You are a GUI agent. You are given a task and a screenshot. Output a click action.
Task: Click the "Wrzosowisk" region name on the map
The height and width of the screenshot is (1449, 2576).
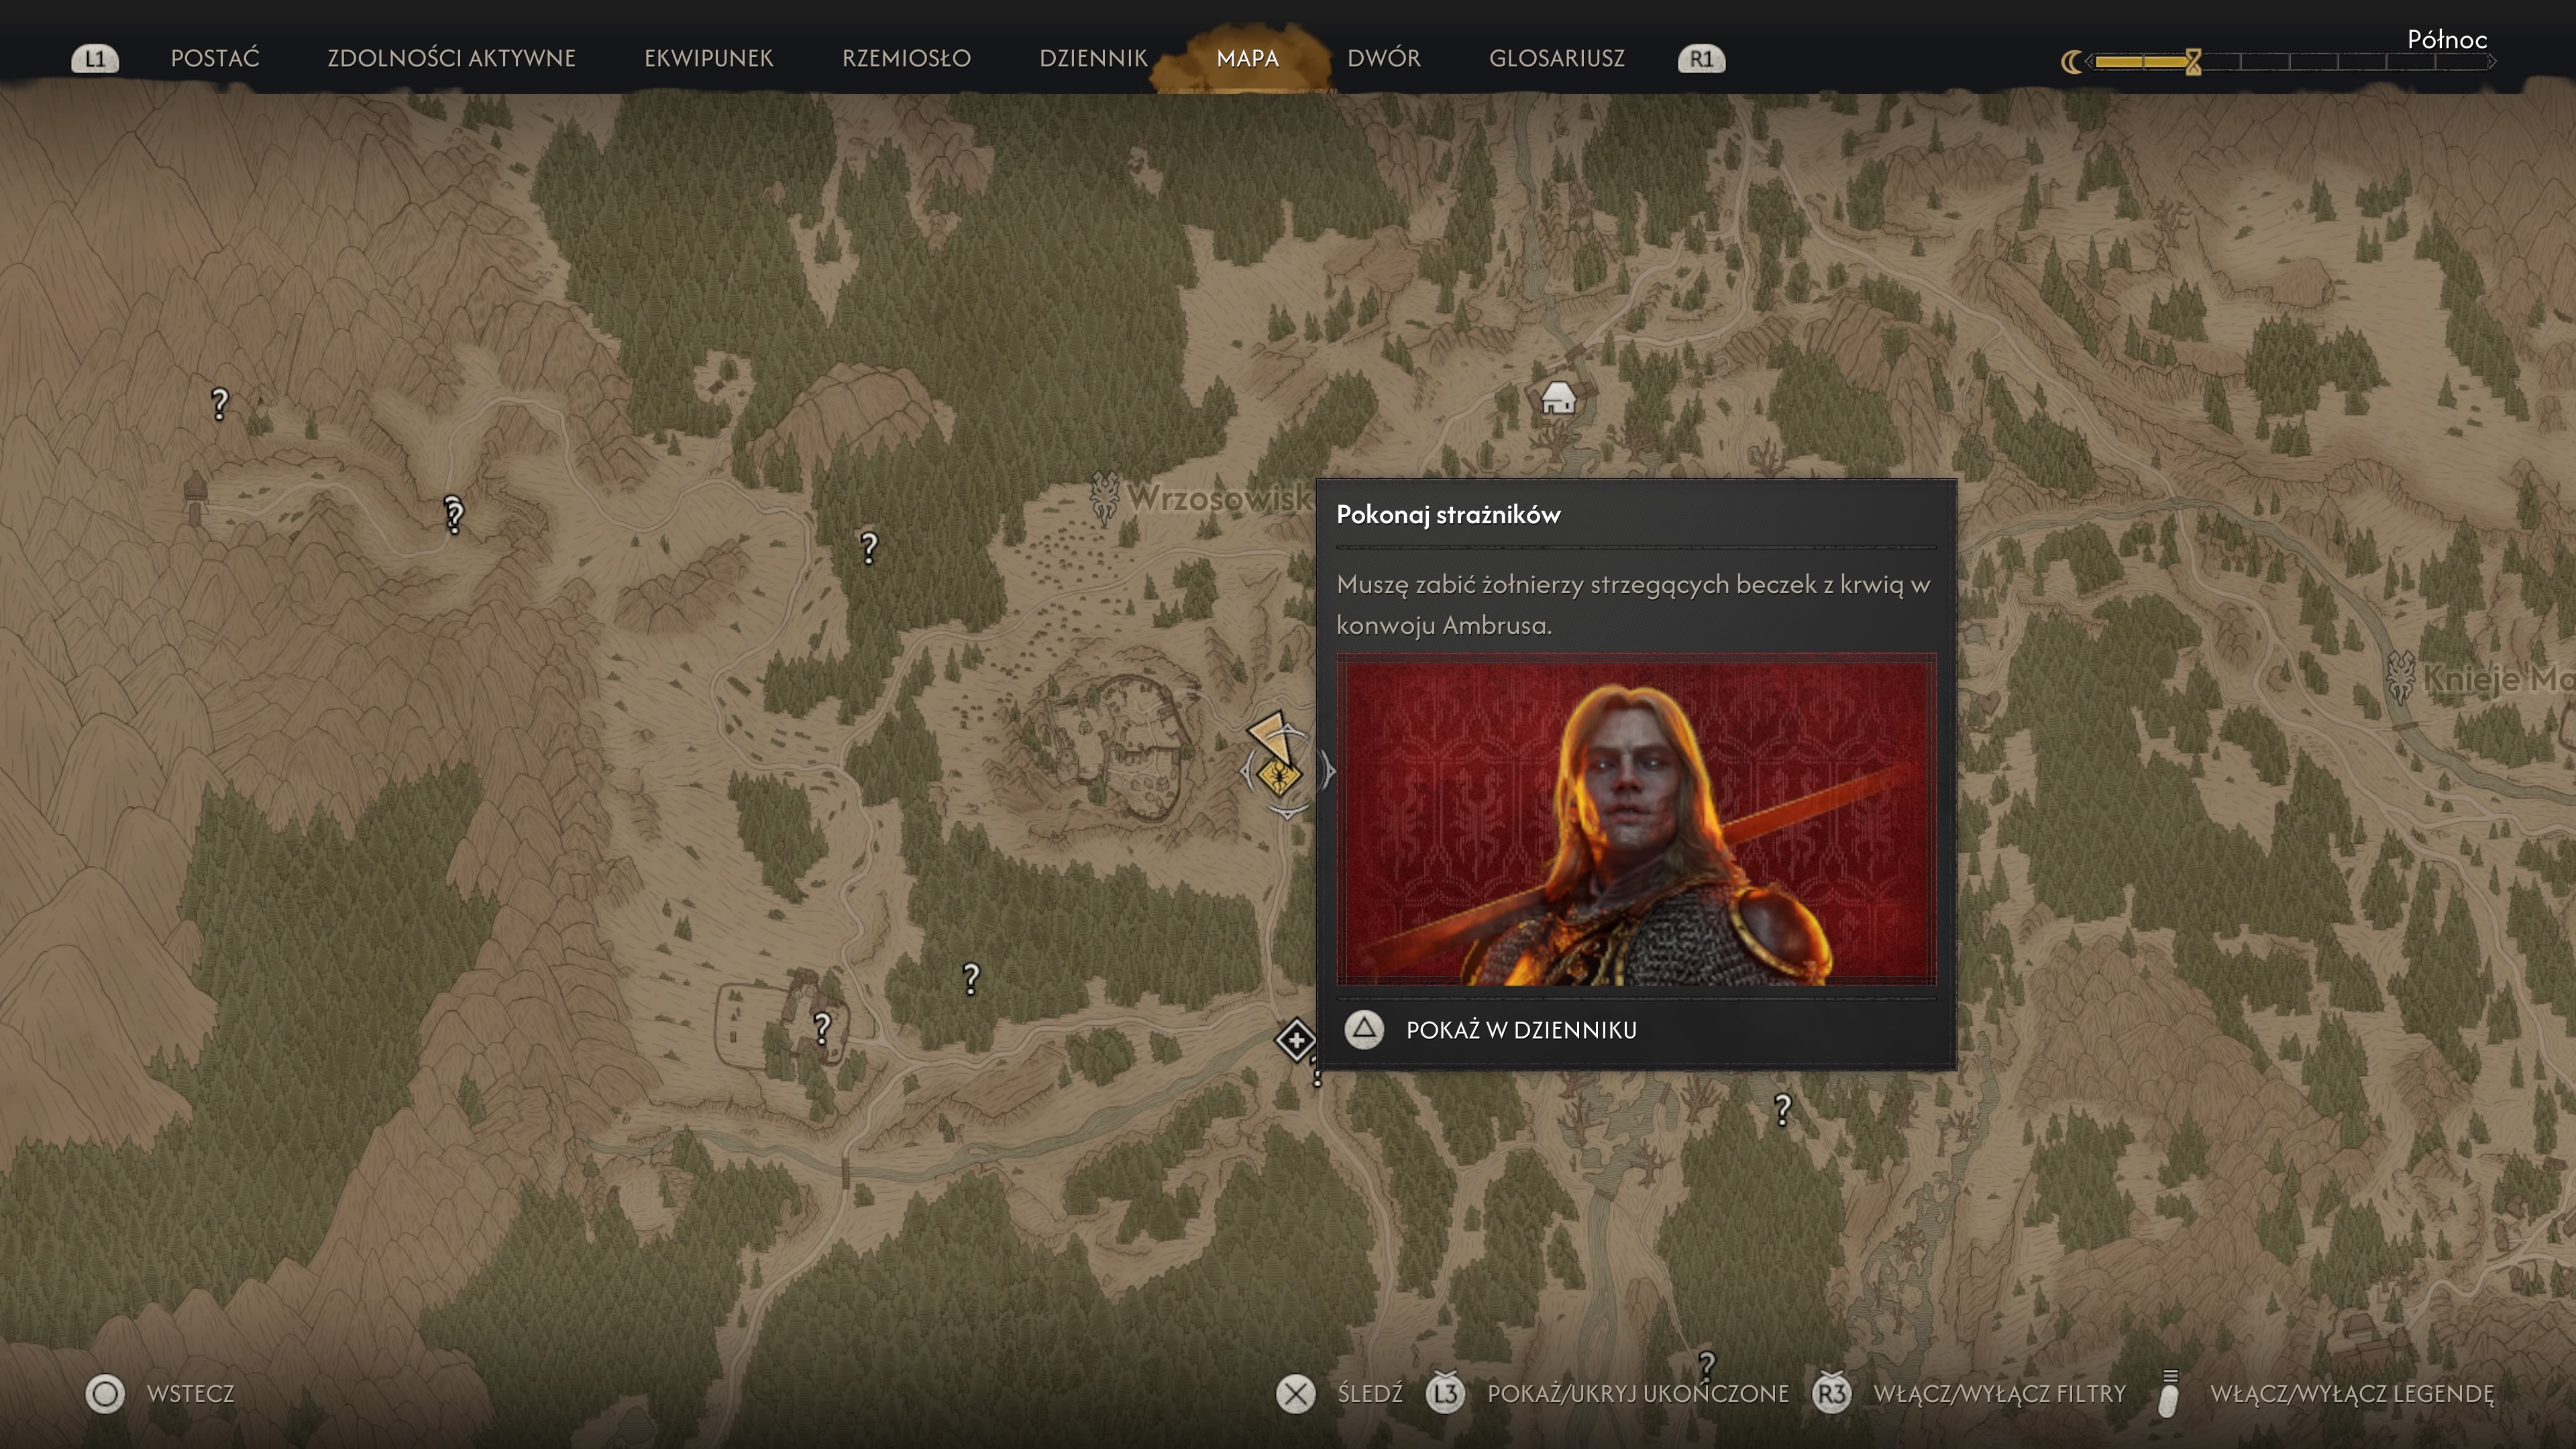pos(1220,497)
